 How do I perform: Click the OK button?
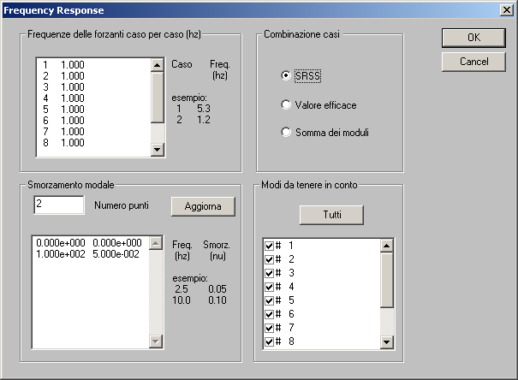pyautogui.click(x=473, y=38)
